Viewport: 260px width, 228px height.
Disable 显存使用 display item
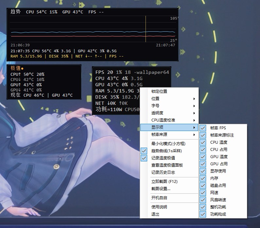point(223,171)
